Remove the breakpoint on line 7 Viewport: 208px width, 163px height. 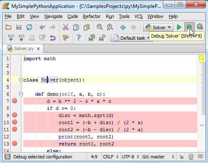15,101
